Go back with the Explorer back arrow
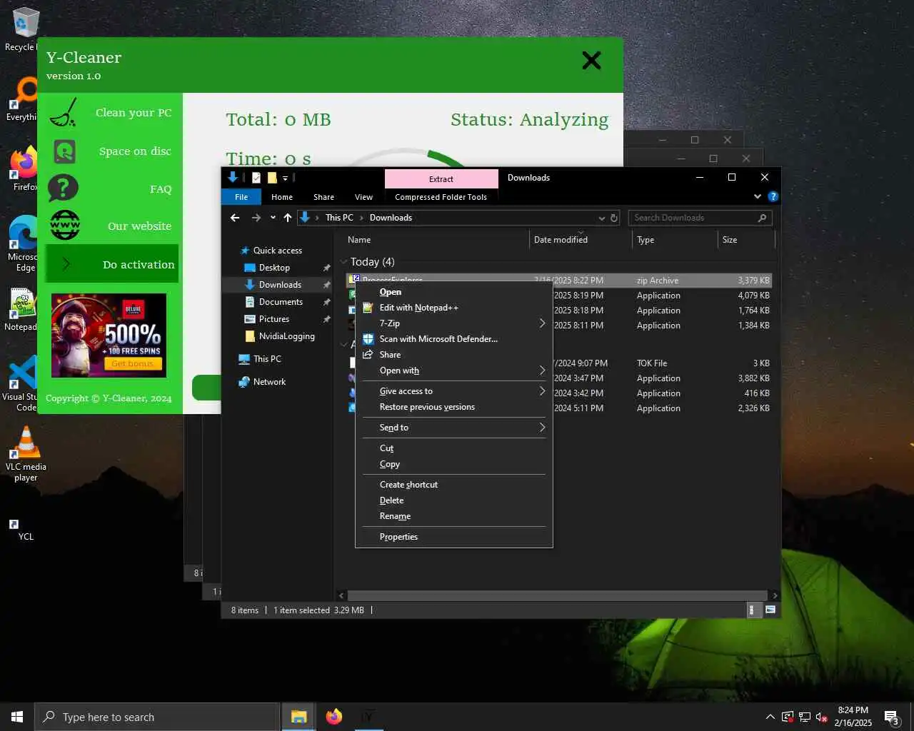 235,218
